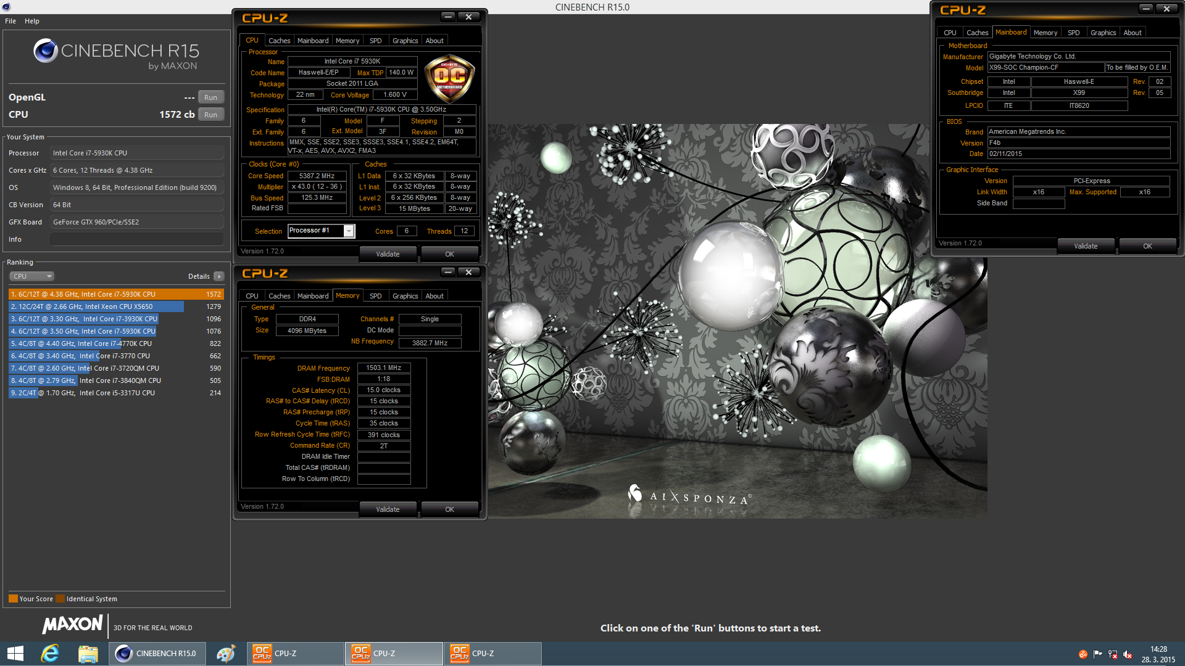Click the red tray icon near the flag
Screen dimensions: 1185x666
1083,654
